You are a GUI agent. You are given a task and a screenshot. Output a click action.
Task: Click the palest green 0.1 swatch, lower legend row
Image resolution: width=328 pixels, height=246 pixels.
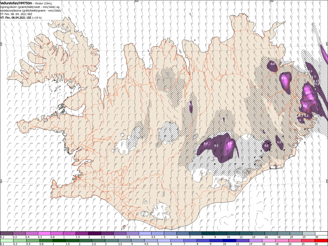[x=7, y=241]
